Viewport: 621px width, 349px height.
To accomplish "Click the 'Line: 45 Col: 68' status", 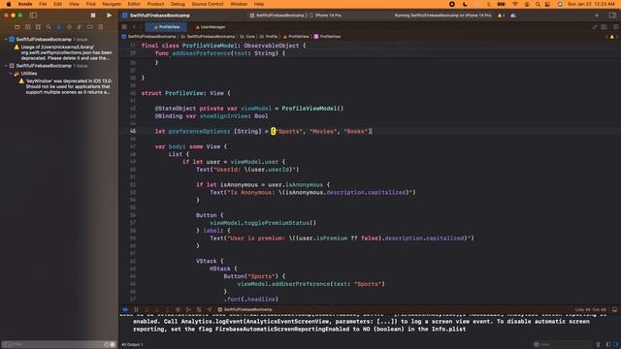I will (591, 309).
